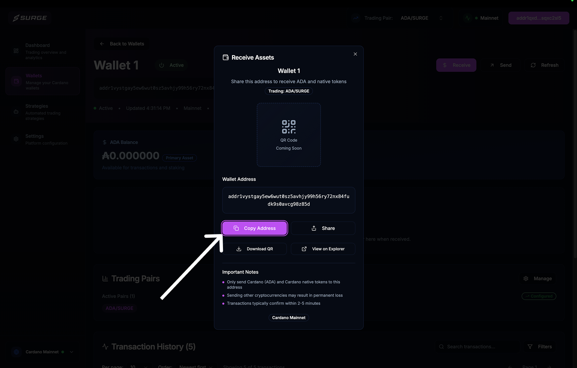Close the Receive Assets dialog
Screen dimensions: 577x368
tap(355, 54)
